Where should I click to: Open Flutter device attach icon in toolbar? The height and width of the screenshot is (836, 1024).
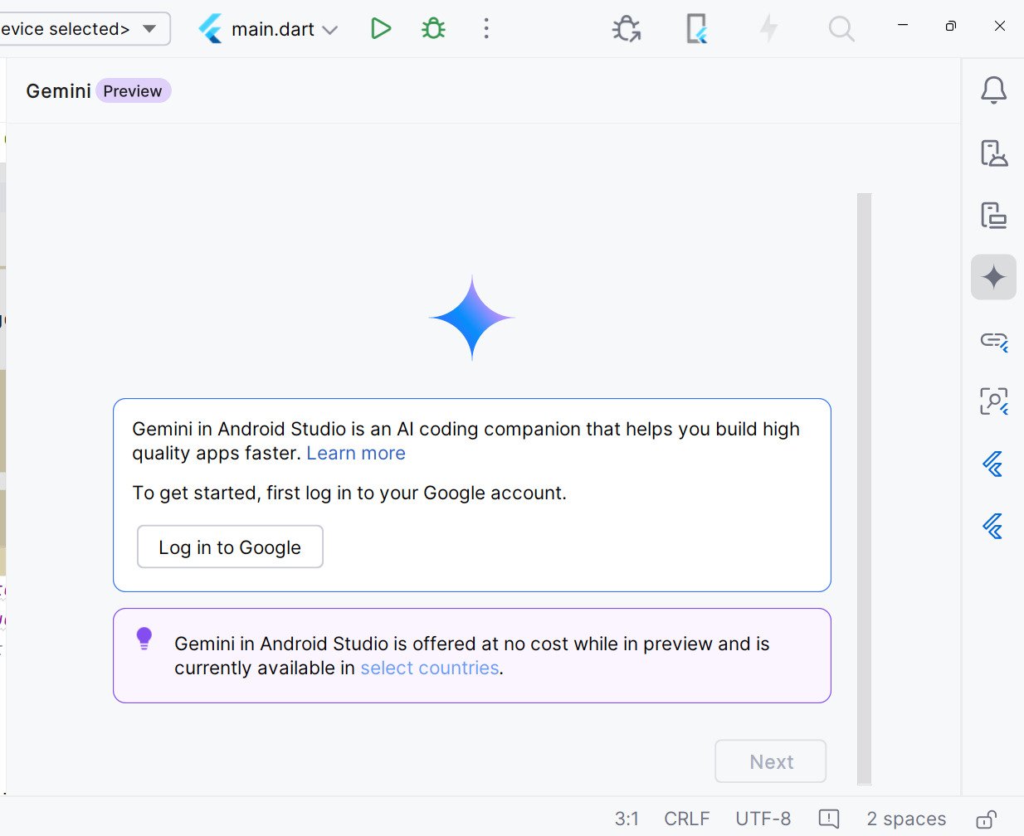coord(697,29)
